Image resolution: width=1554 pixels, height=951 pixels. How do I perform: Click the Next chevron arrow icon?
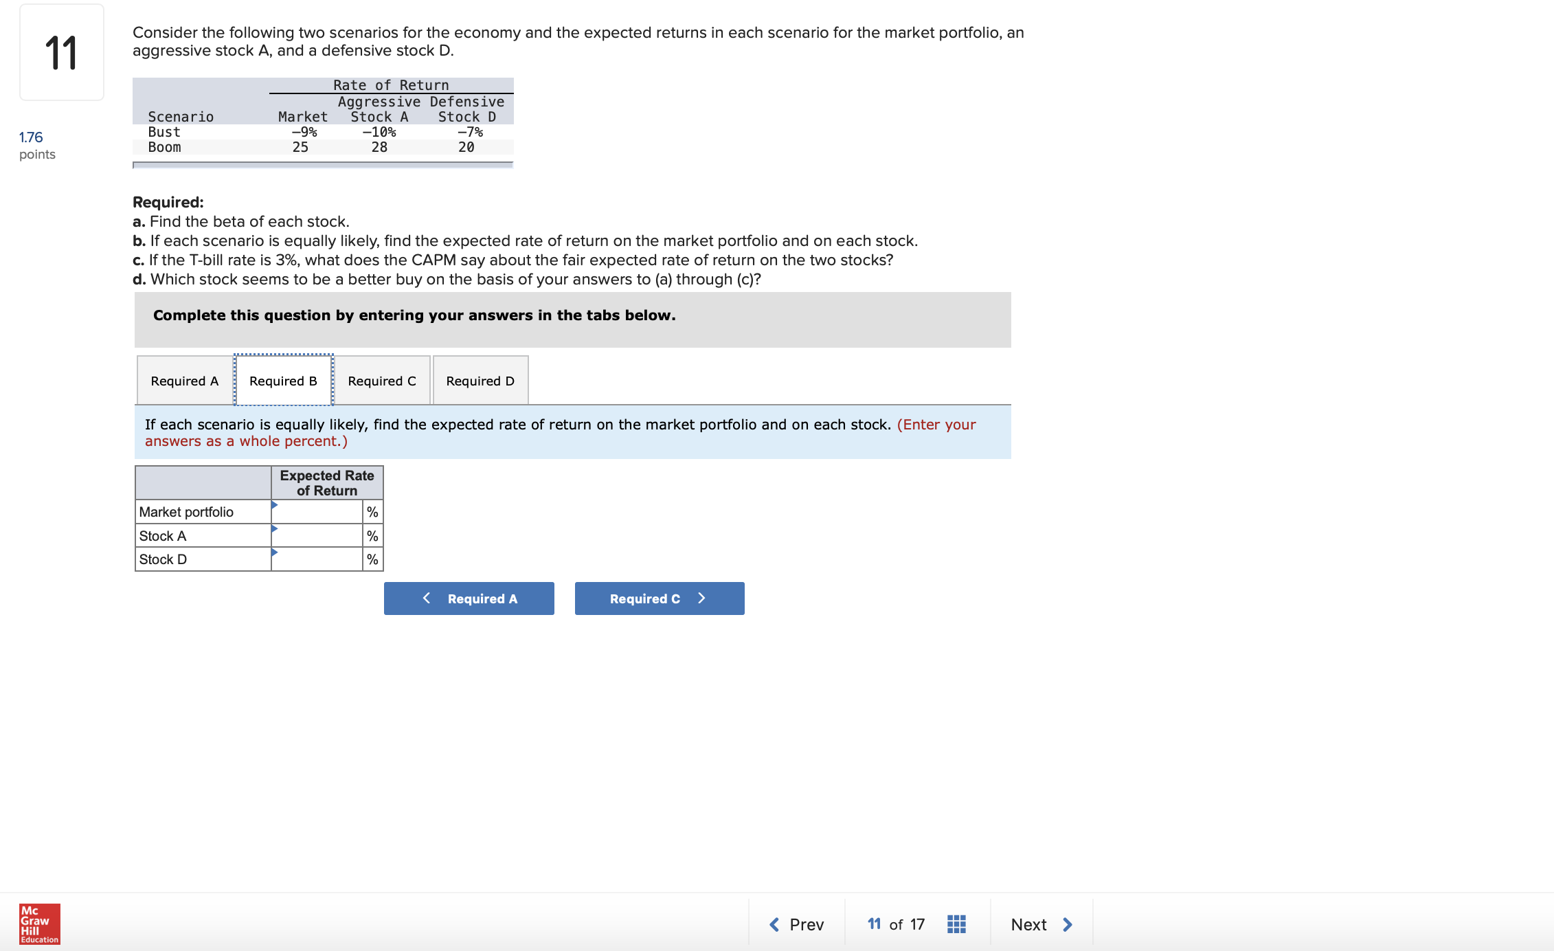(1068, 924)
